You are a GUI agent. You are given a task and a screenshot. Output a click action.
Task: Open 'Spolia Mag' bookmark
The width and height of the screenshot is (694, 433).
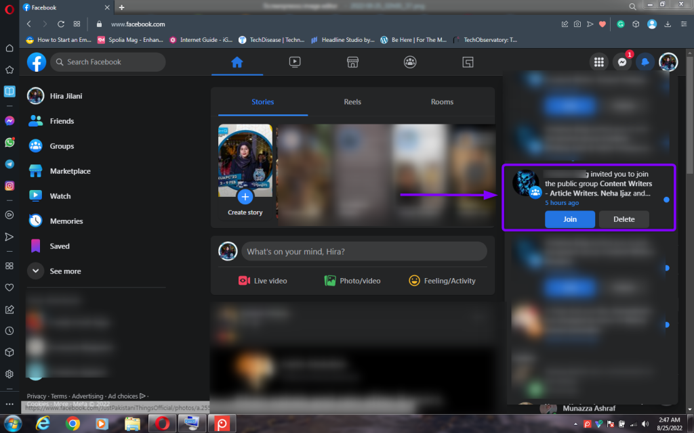[131, 40]
